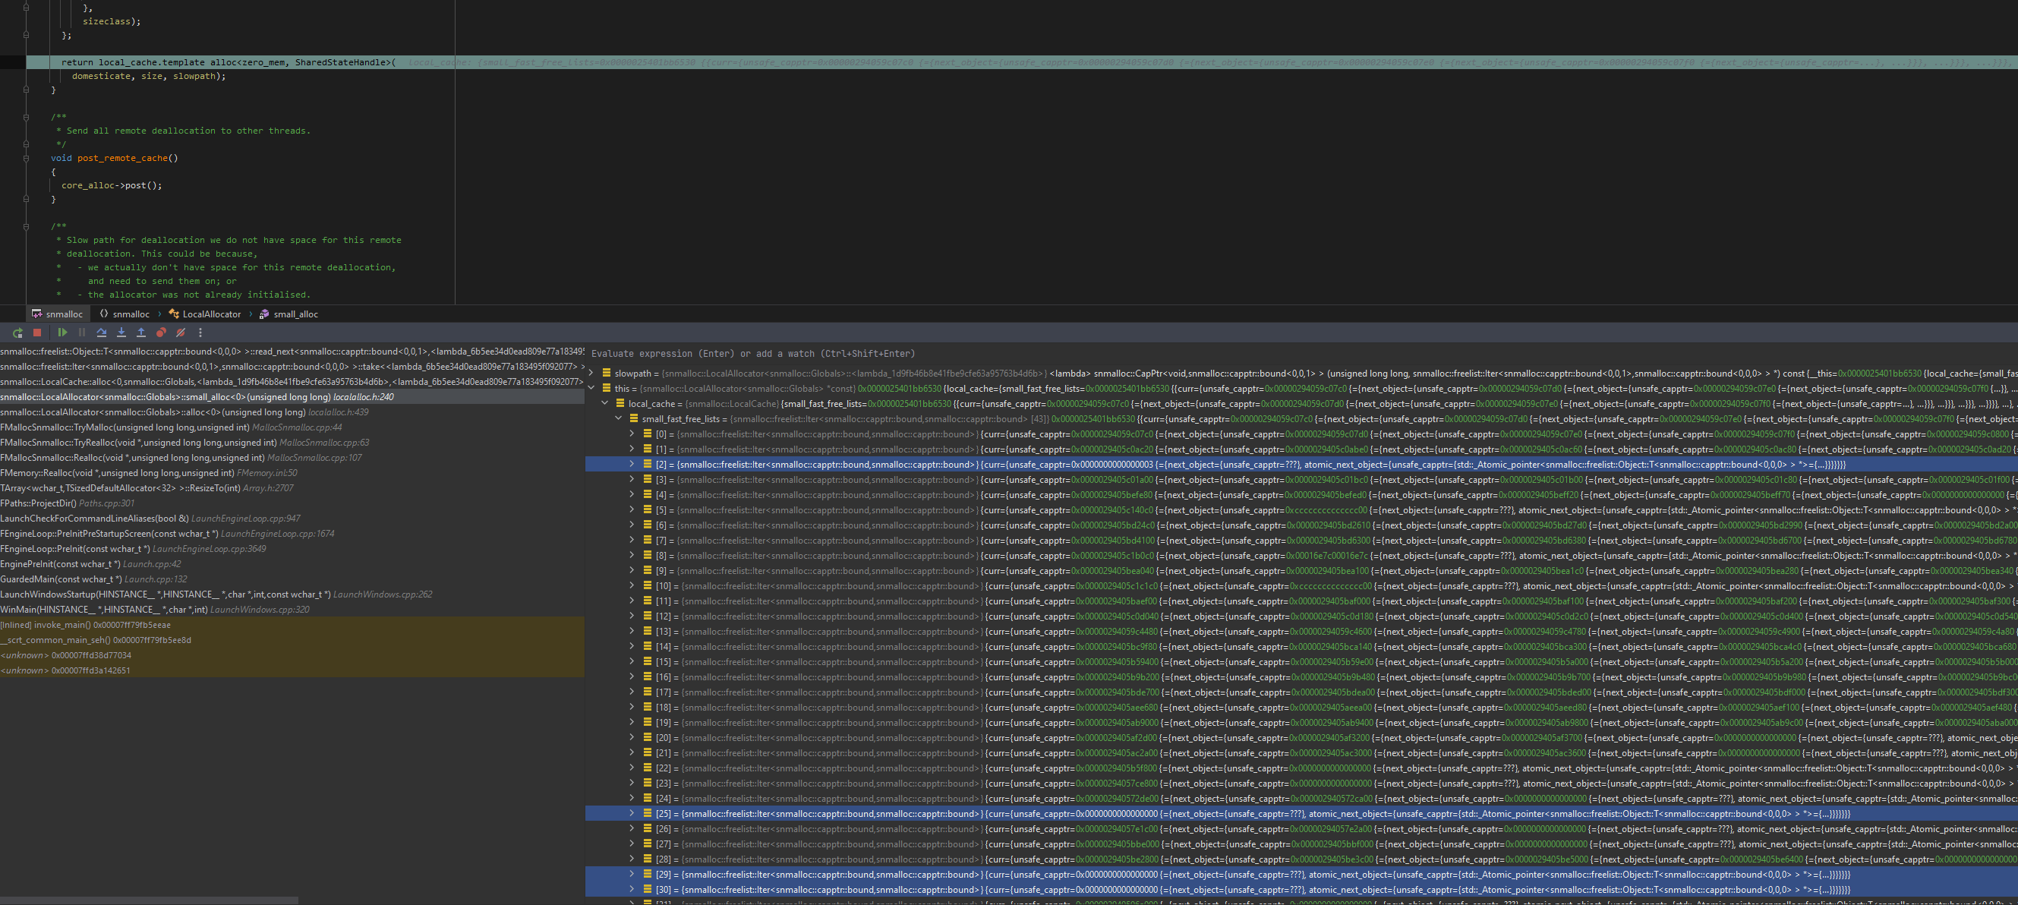Collapse the local_cache variable node
This screenshot has width=2018, height=905.
click(x=606, y=403)
